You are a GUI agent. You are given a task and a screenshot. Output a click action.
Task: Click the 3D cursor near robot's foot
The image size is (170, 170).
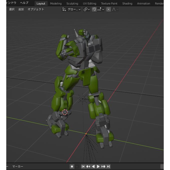(x=65, y=112)
